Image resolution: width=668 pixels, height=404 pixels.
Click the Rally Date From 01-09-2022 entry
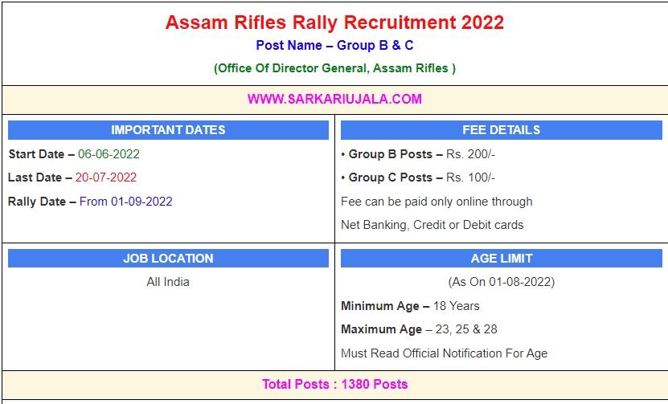tap(90, 202)
